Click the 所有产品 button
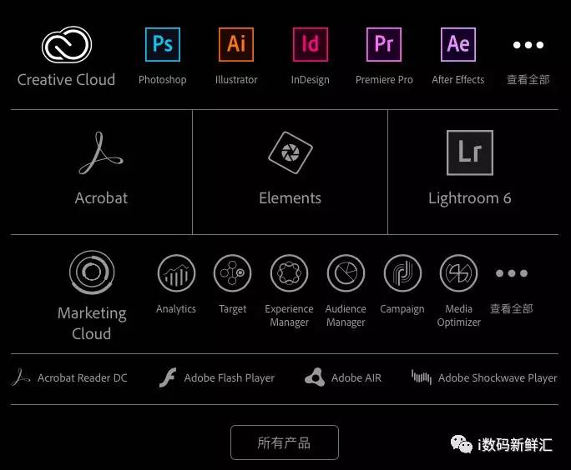571x470 pixels. point(285,442)
